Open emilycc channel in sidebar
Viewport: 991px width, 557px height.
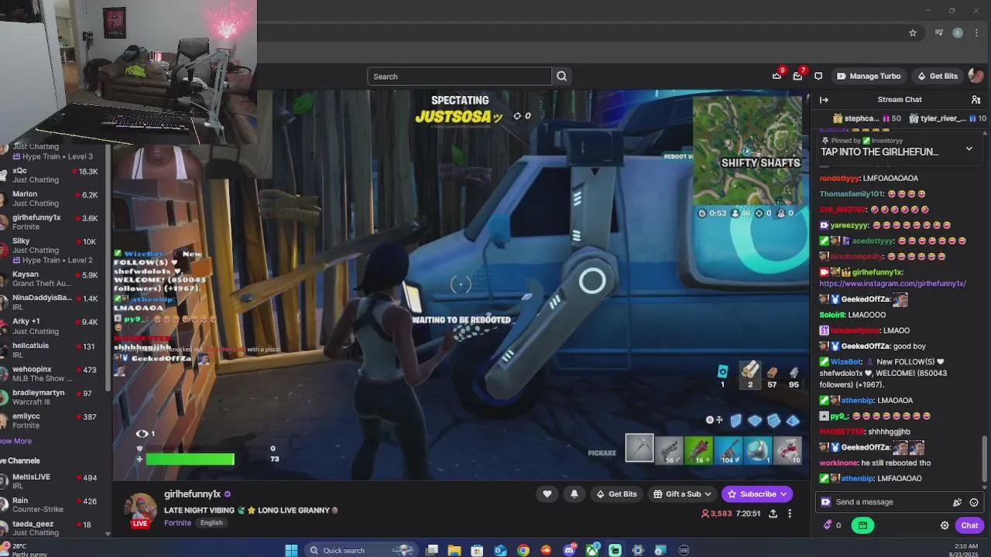coord(53,420)
